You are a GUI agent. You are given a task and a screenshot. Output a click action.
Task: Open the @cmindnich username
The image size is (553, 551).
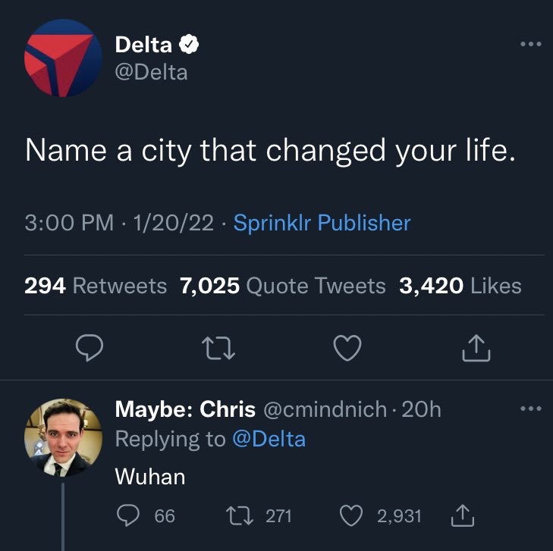pyautogui.click(x=325, y=409)
